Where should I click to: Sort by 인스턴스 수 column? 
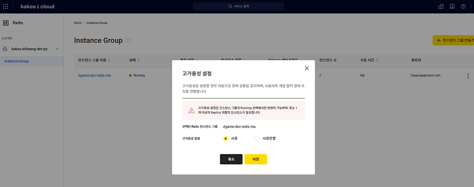(328, 60)
